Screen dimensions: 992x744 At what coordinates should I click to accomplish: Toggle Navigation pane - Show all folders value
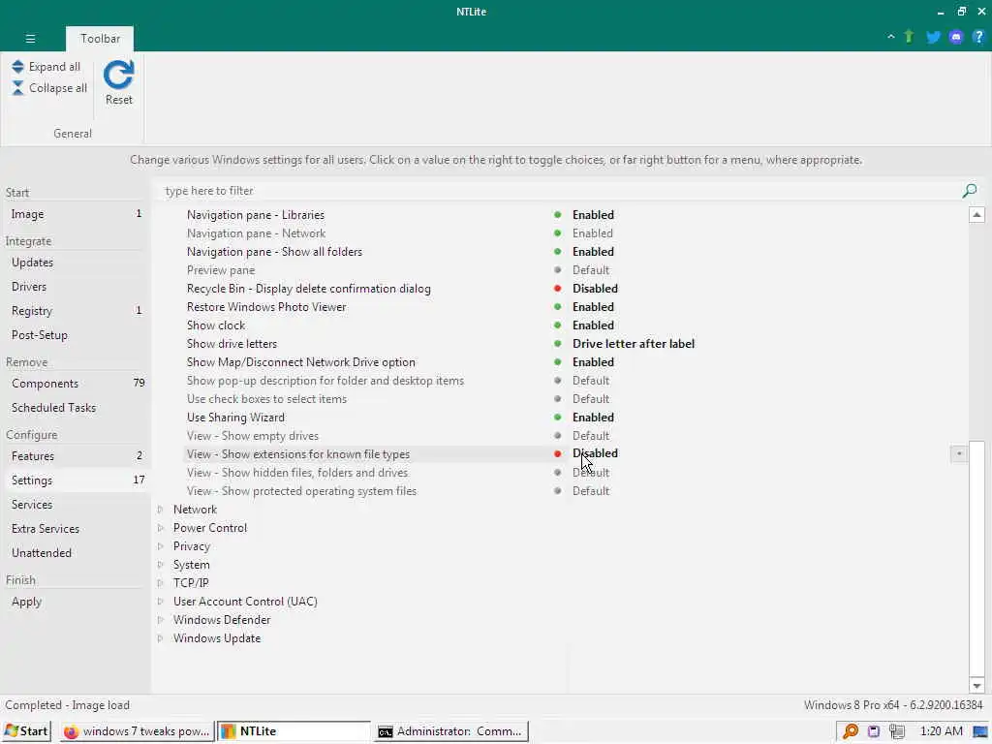click(x=593, y=252)
